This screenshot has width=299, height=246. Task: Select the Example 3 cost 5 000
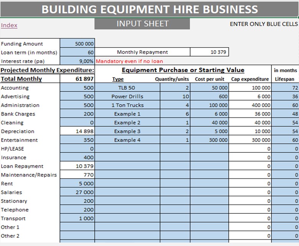209,131
